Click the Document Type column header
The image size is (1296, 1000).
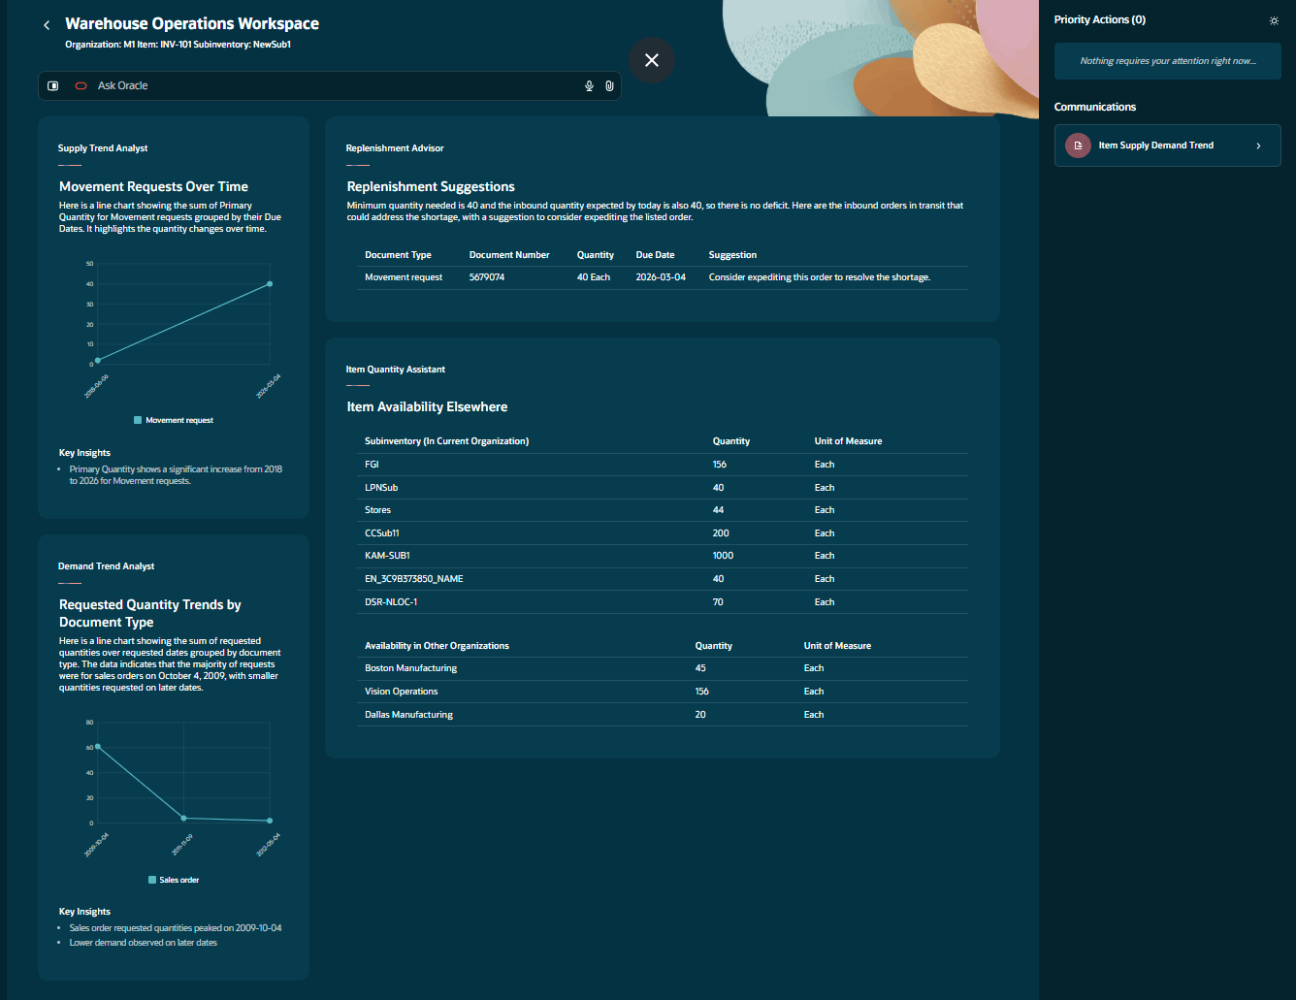398,255
